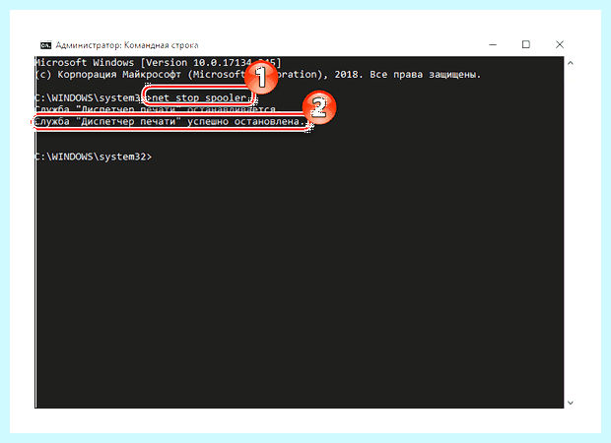Viewport: 611px width, 443px height.
Task: Click the 'Корпорация Майкрософт' copyright line
Action: 258,75
